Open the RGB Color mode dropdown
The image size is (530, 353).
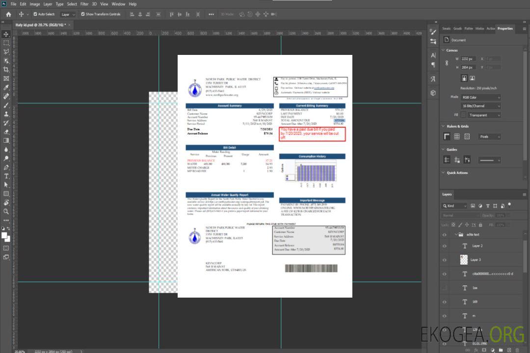pos(481,97)
